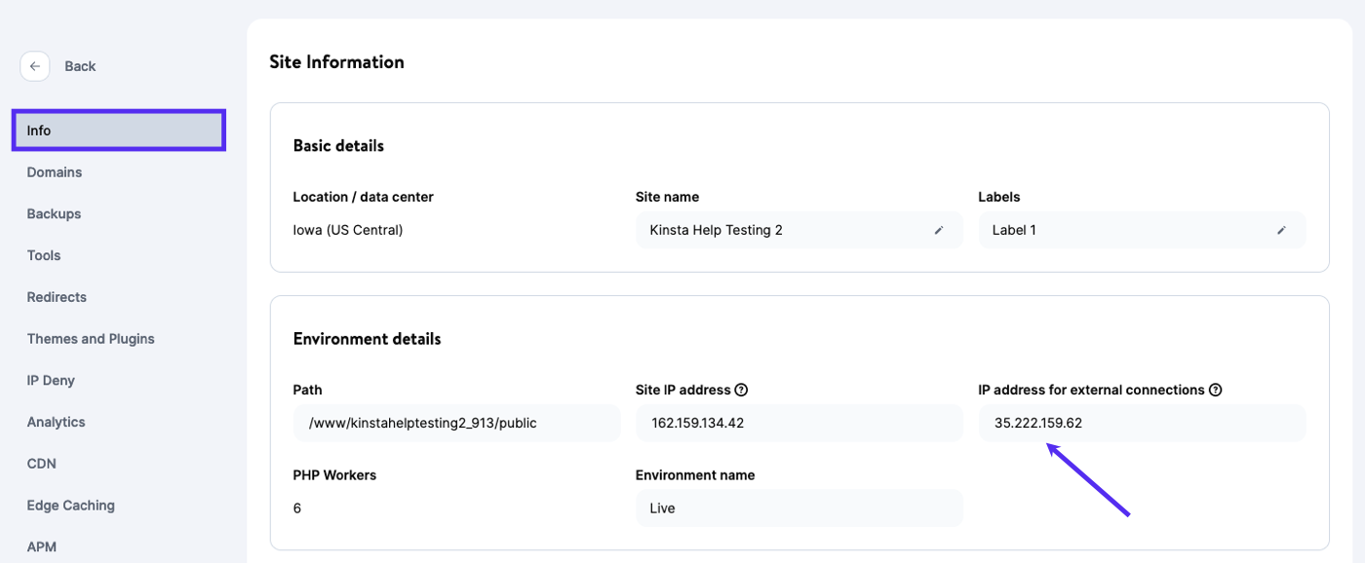Click the Site IP address 162.159.134.42 field
1365x563 pixels.
798,423
